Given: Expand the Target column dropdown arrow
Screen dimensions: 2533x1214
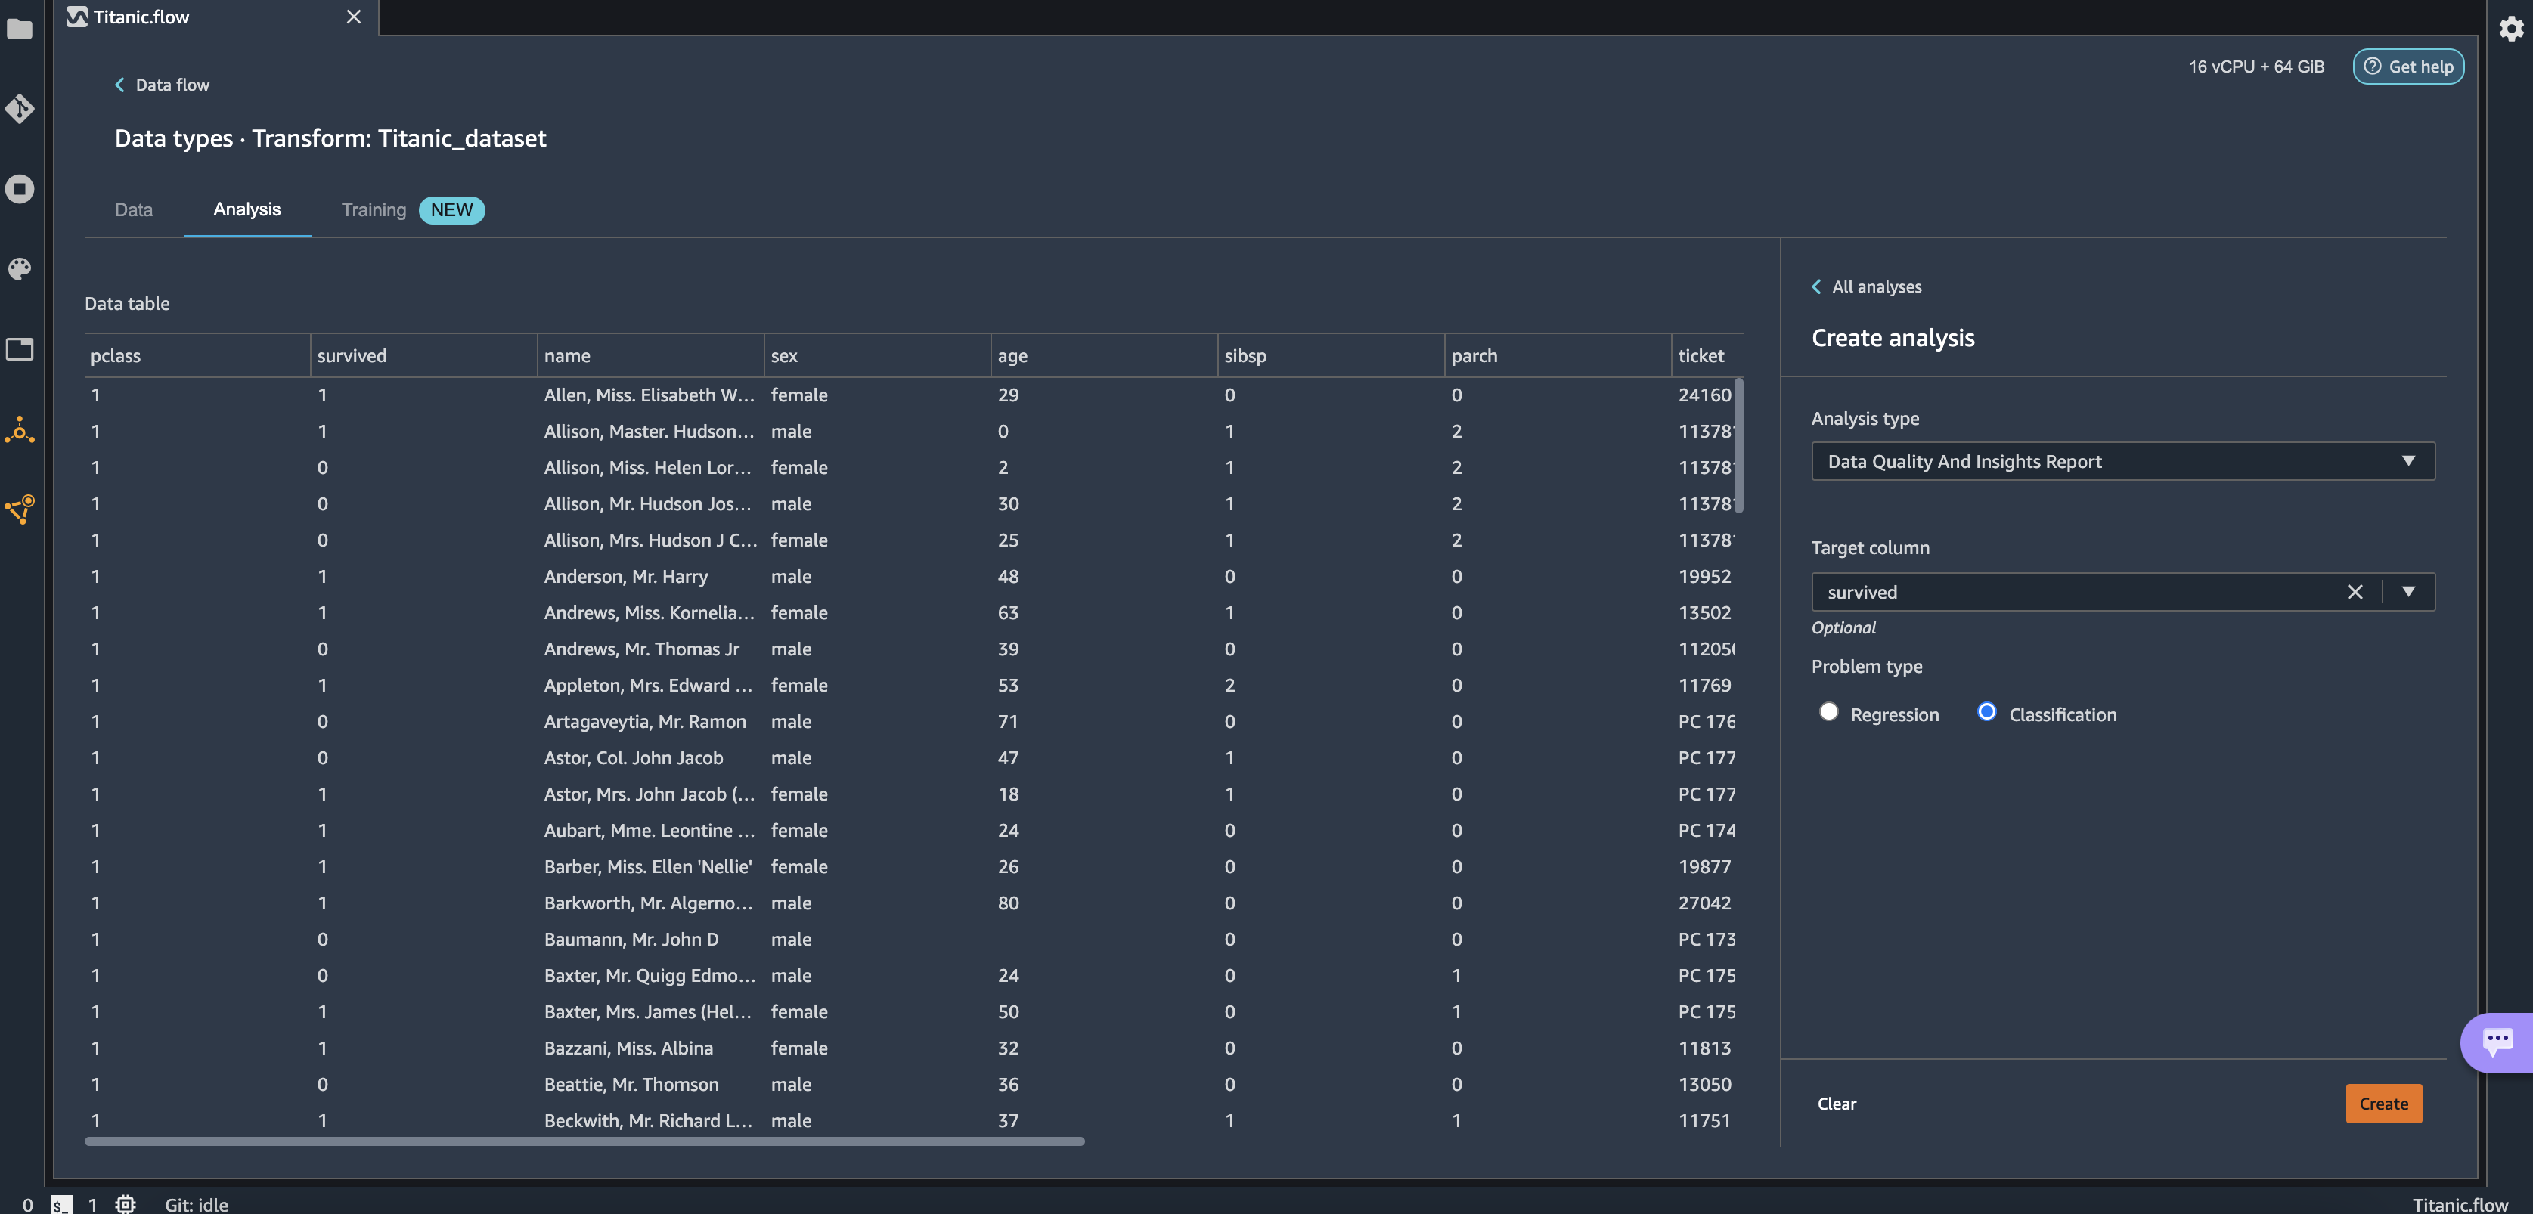Looking at the screenshot, I should pyautogui.click(x=2408, y=592).
